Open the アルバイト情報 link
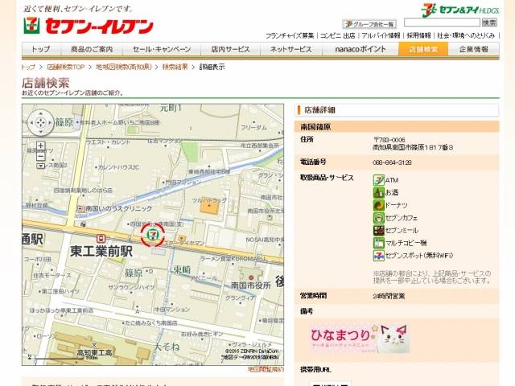The image size is (515, 386). [381, 35]
